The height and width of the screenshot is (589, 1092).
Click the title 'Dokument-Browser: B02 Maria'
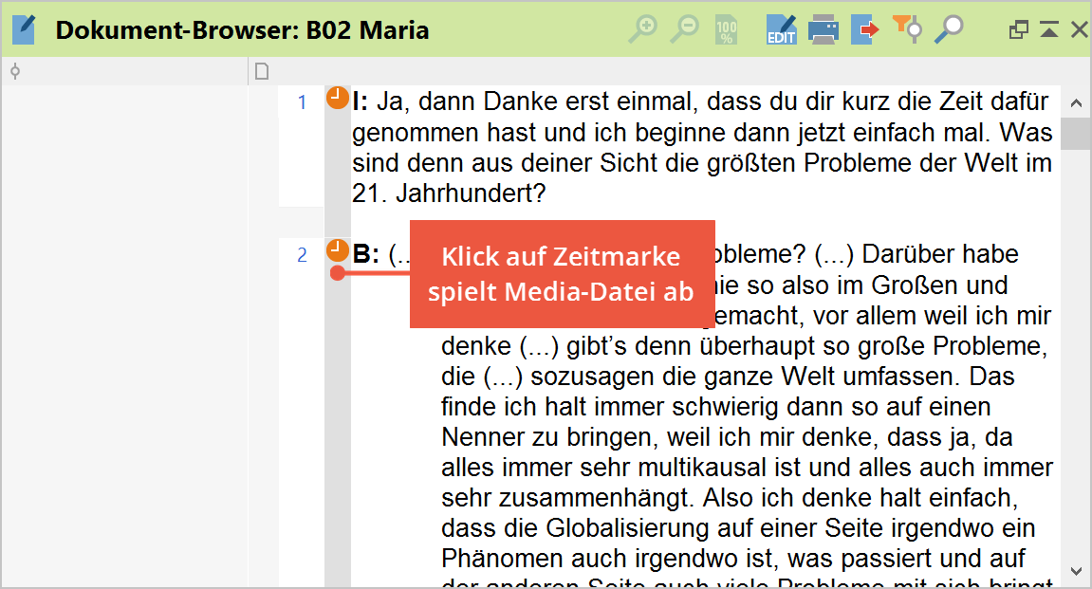click(242, 30)
